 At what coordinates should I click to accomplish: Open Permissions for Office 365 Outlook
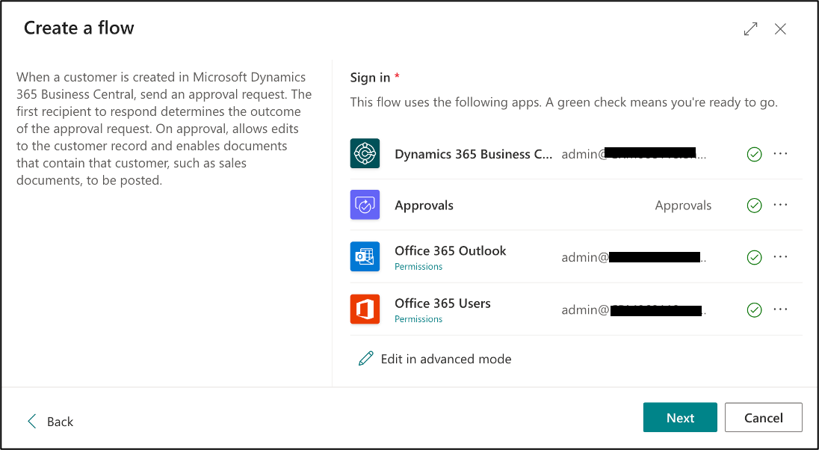[x=418, y=266]
